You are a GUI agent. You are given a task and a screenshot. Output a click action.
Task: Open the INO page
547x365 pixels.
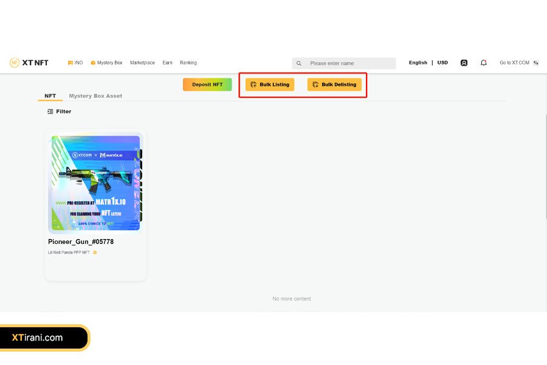point(75,63)
